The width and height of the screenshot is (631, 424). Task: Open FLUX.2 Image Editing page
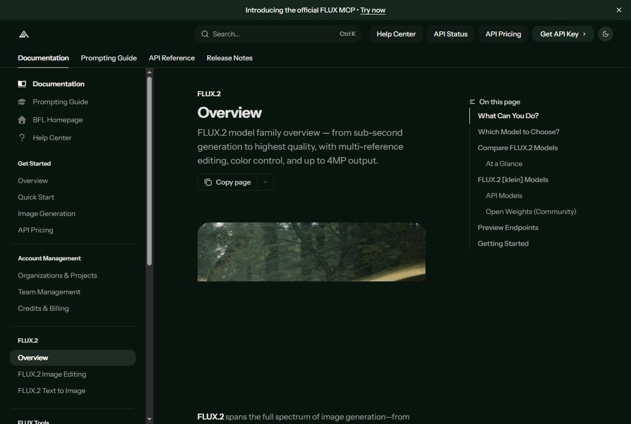(52, 374)
